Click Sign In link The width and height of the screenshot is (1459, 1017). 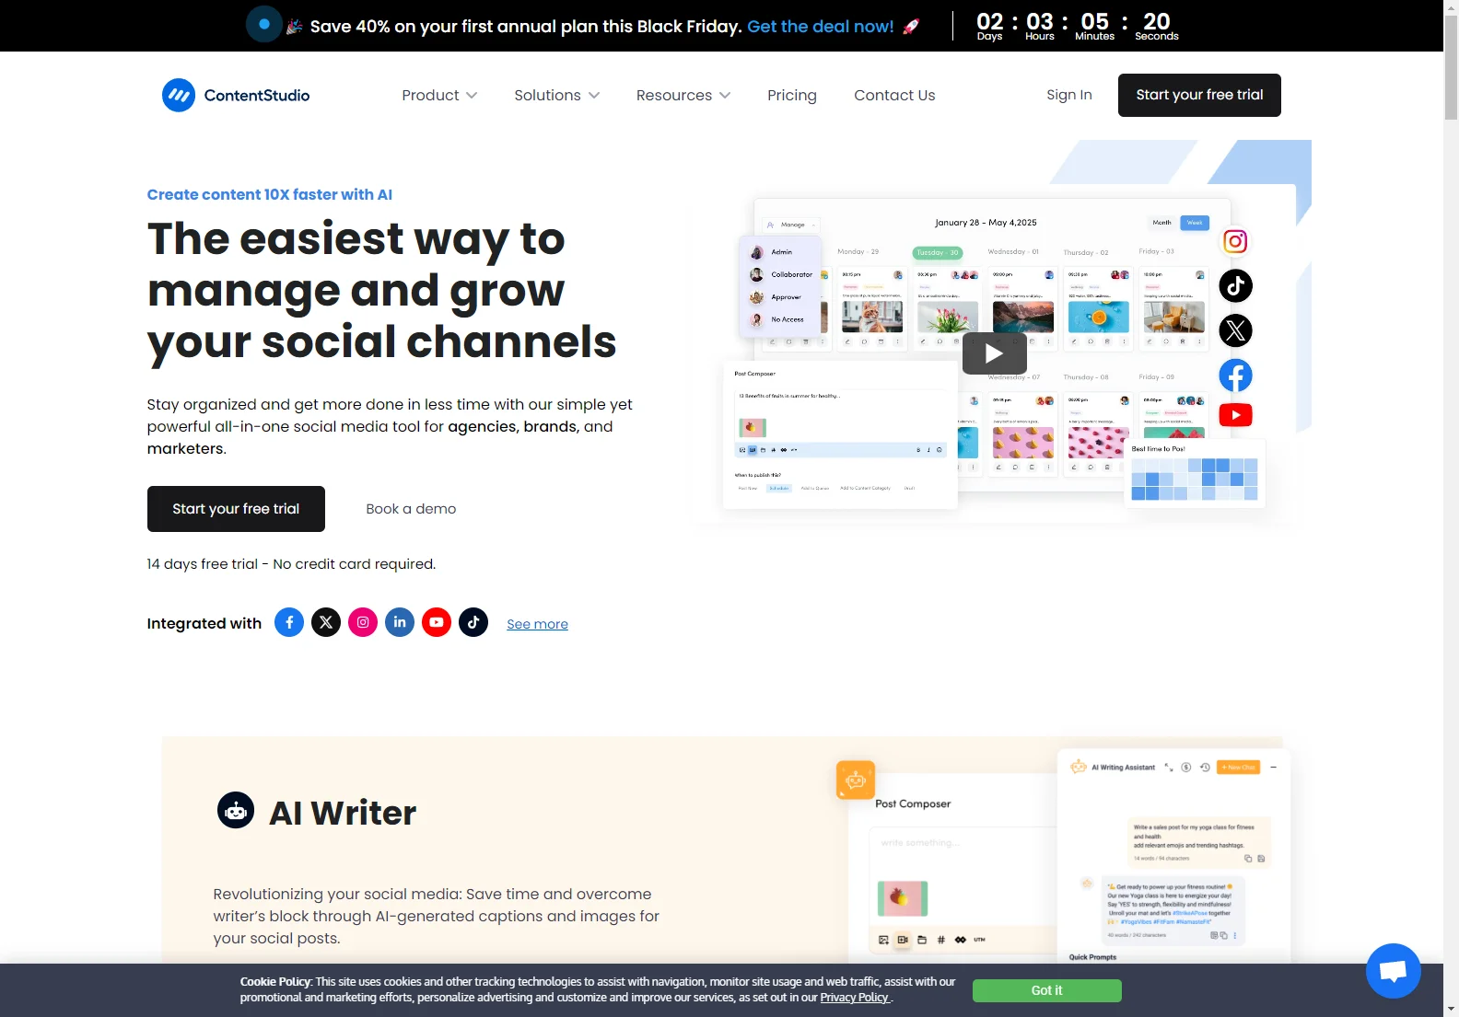[1069, 95]
